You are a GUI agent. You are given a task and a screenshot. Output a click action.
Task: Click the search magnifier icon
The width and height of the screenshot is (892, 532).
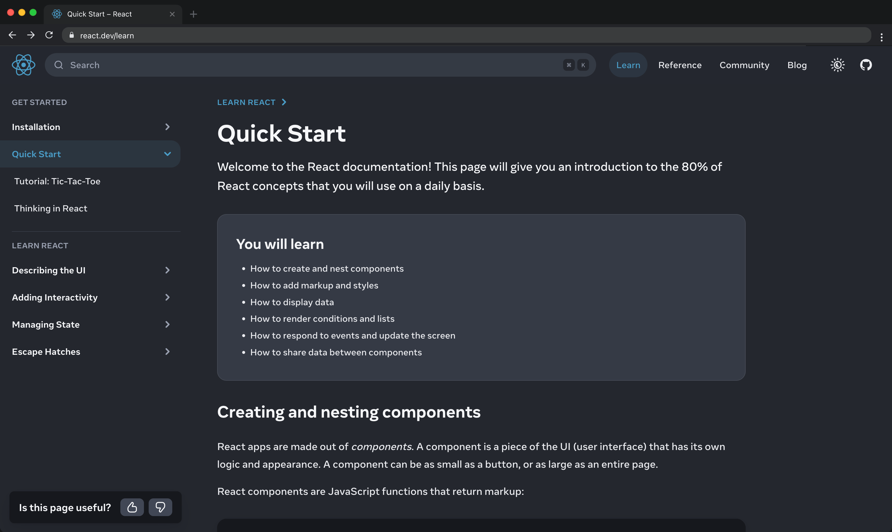[58, 65]
